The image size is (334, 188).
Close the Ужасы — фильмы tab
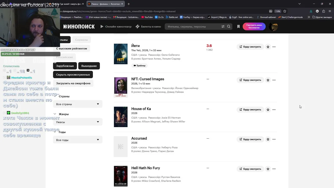pyautogui.click(x=122, y=4)
